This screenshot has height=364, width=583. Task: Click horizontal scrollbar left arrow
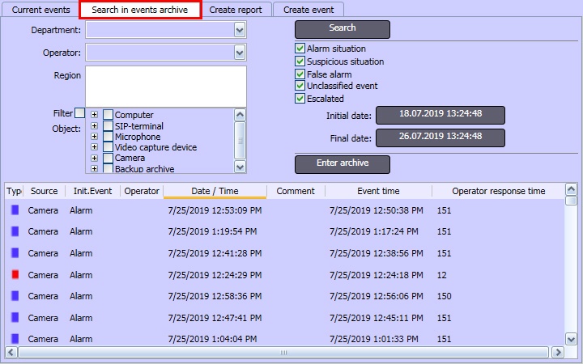coord(11,352)
